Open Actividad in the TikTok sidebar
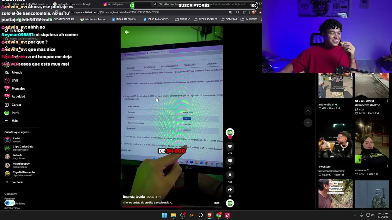The height and width of the screenshot is (220, 392). coord(15,97)
